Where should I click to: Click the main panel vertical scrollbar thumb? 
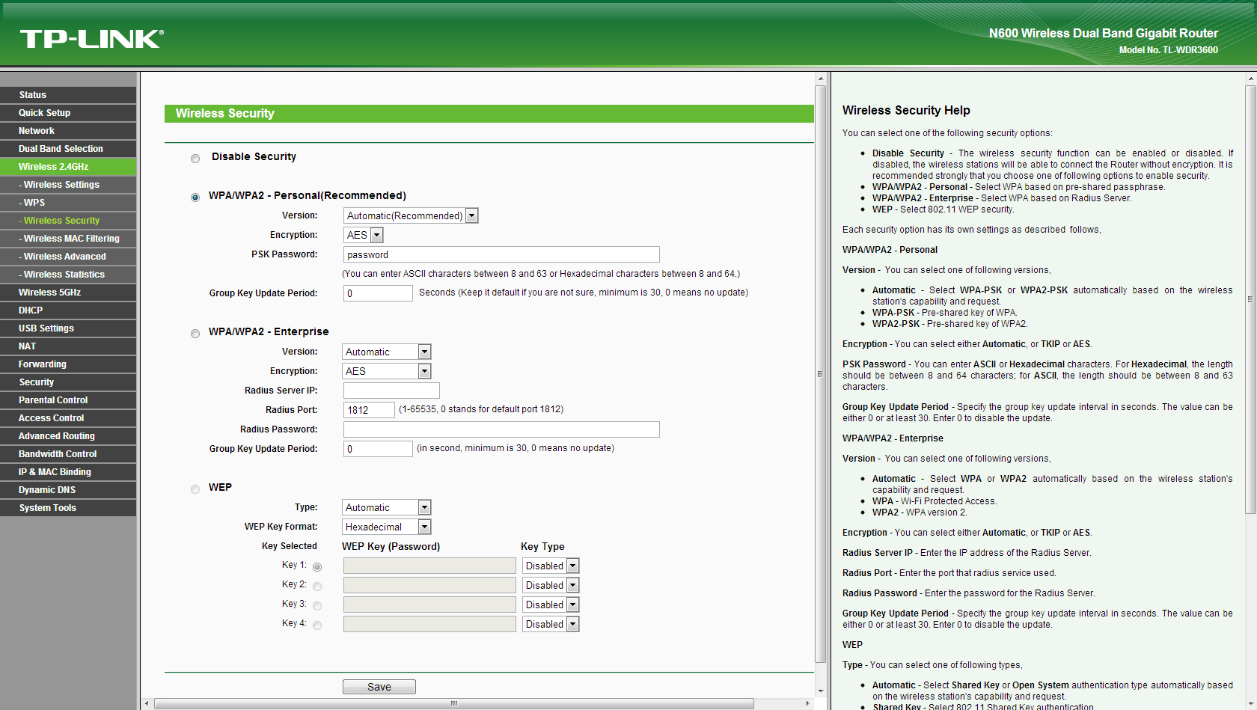point(821,374)
